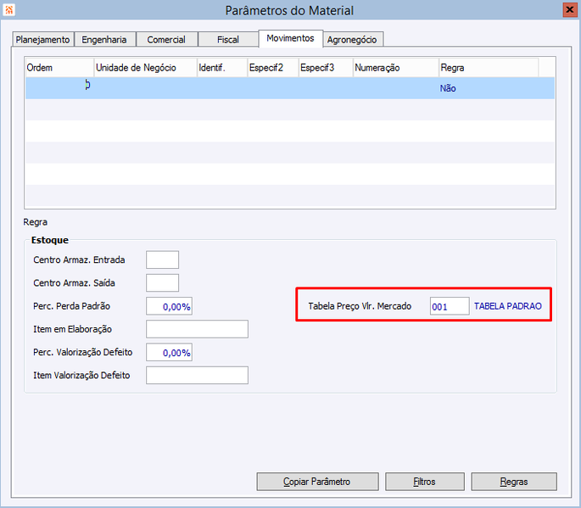This screenshot has width=581, height=508.
Task: Click the Tabela Preço Vlr. Mercado field
Action: click(x=450, y=306)
